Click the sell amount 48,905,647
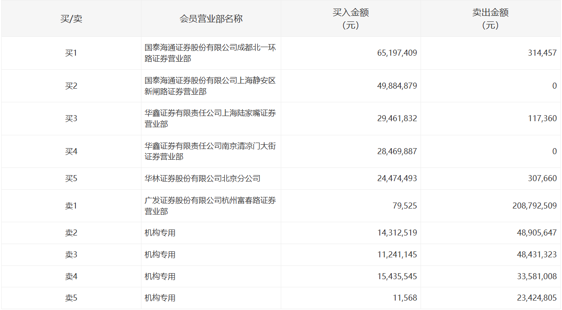 pos(536,233)
